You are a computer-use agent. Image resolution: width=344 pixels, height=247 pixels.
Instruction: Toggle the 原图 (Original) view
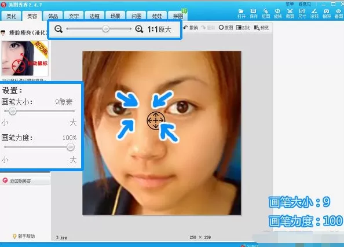[x=226, y=28]
